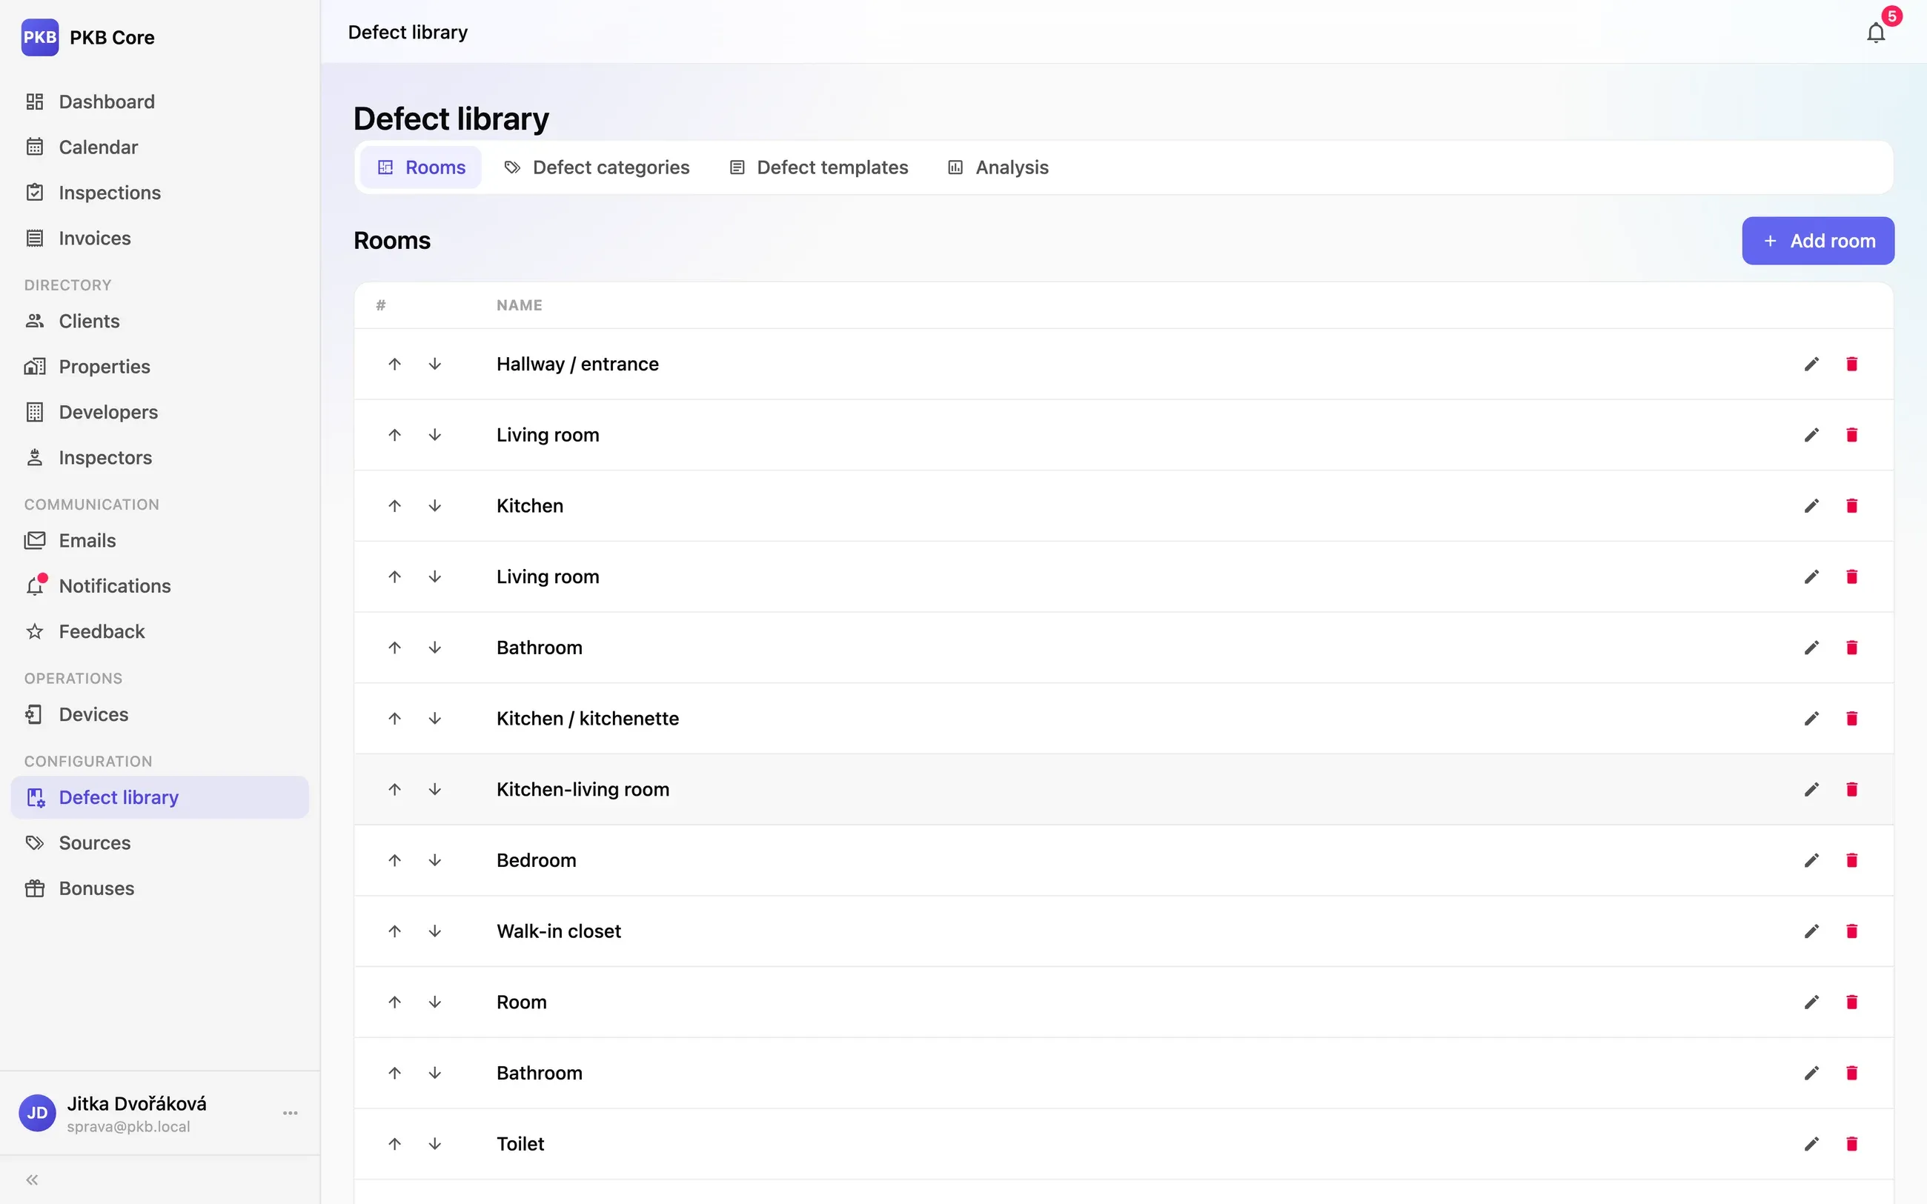Open Inspectors directory
This screenshot has height=1204, width=1927.
[160, 457]
